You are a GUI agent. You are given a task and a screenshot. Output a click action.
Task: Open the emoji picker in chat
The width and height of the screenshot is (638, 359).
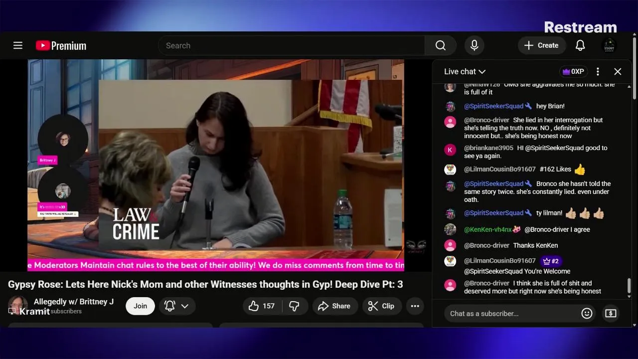(587, 313)
